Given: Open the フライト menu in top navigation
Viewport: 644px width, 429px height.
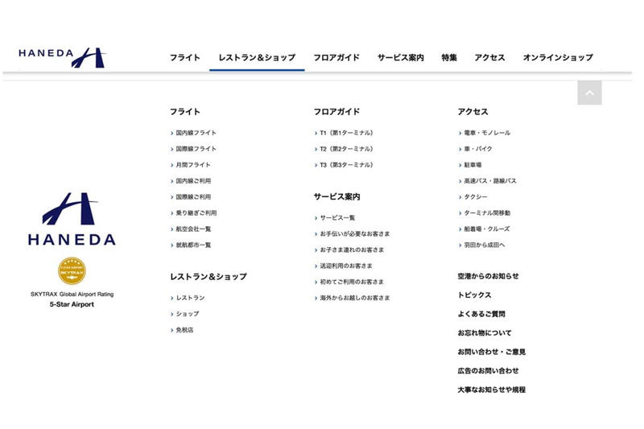Looking at the screenshot, I should (185, 57).
